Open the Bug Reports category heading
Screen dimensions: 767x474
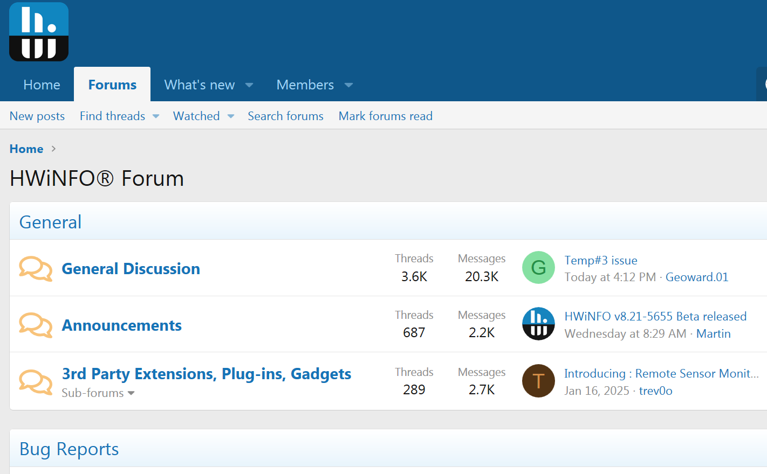coord(69,449)
